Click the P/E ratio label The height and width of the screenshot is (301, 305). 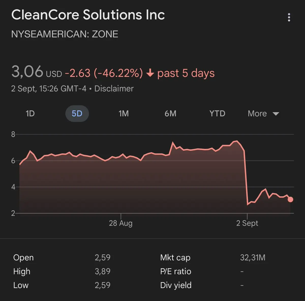(x=176, y=271)
